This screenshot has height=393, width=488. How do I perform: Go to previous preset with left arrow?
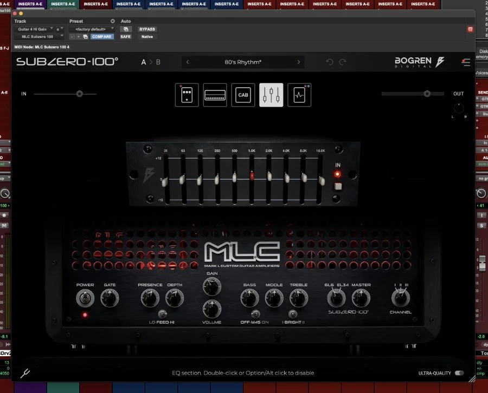(188, 62)
